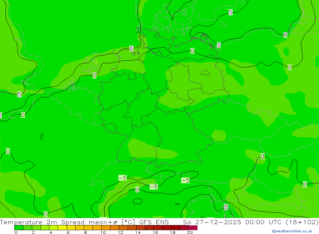319x234 pixels.
Task: Pick the dark red legend swatch starting at 18
Action: (175, 228)
